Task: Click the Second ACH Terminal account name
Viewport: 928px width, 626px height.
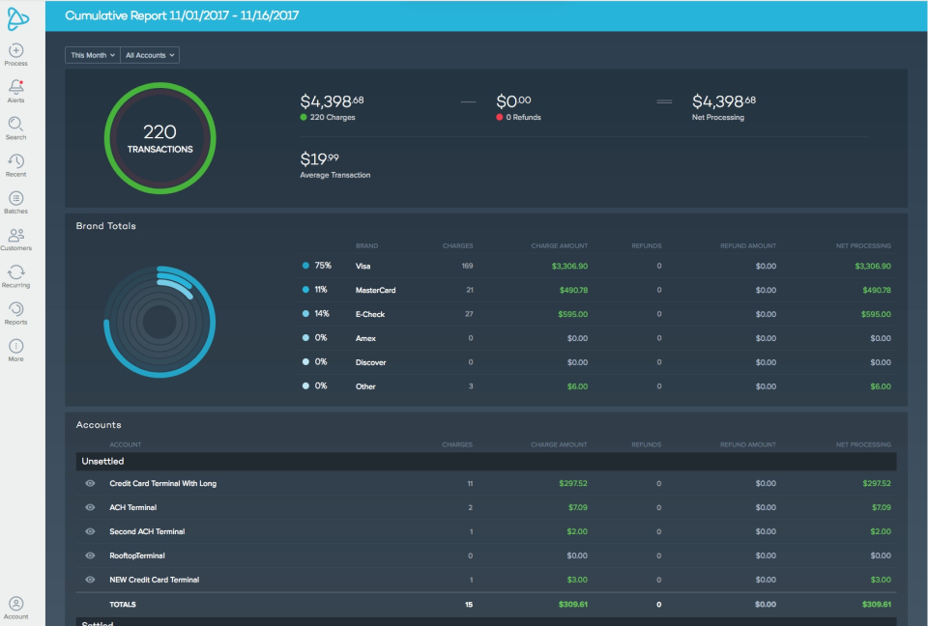Action: [147, 532]
